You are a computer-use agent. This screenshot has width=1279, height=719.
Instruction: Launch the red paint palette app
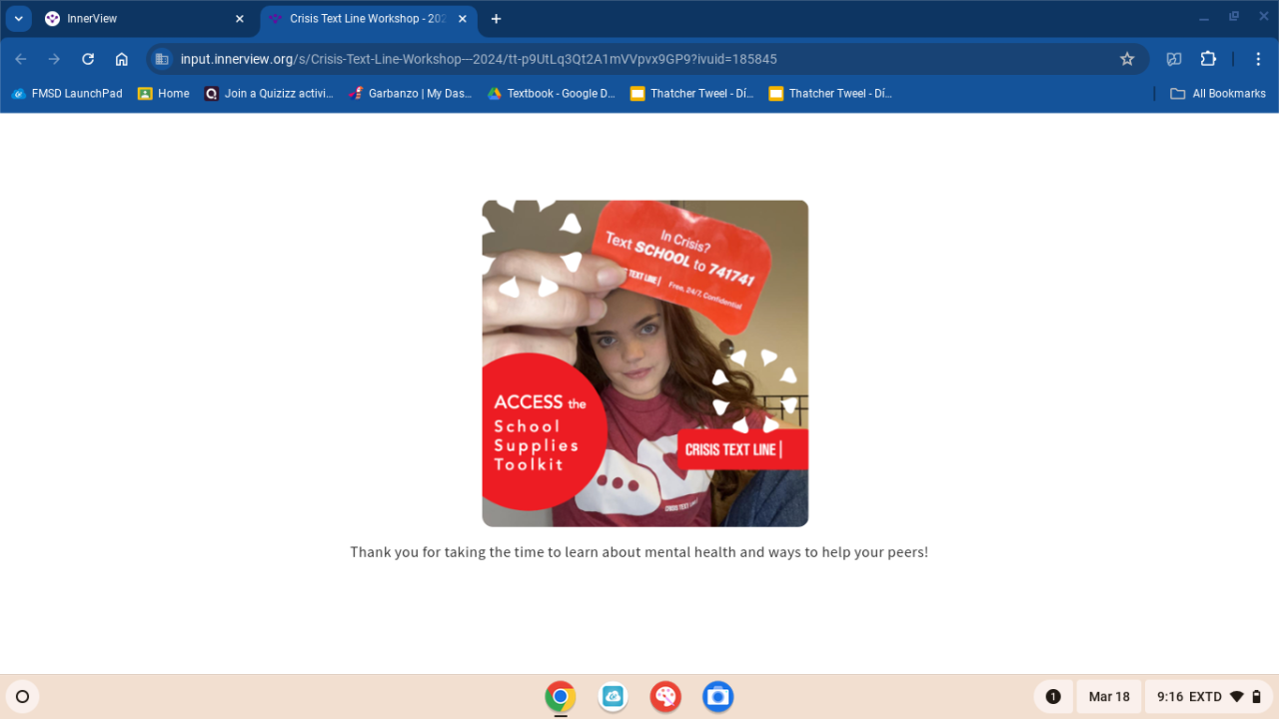[665, 697]
